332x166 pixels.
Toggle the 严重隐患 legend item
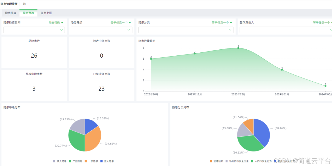75,161
